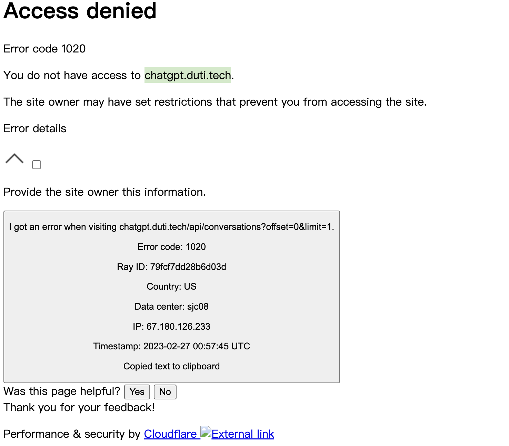Click inside the gray error information box
The image size is (509, 446).
click(x=171, y=297)
